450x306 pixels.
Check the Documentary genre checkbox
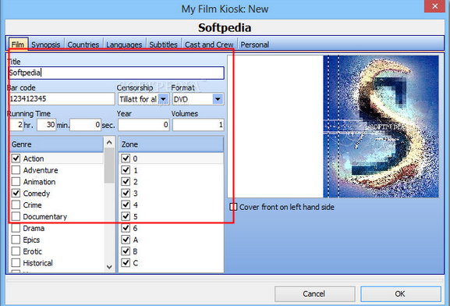pos(16,216)
